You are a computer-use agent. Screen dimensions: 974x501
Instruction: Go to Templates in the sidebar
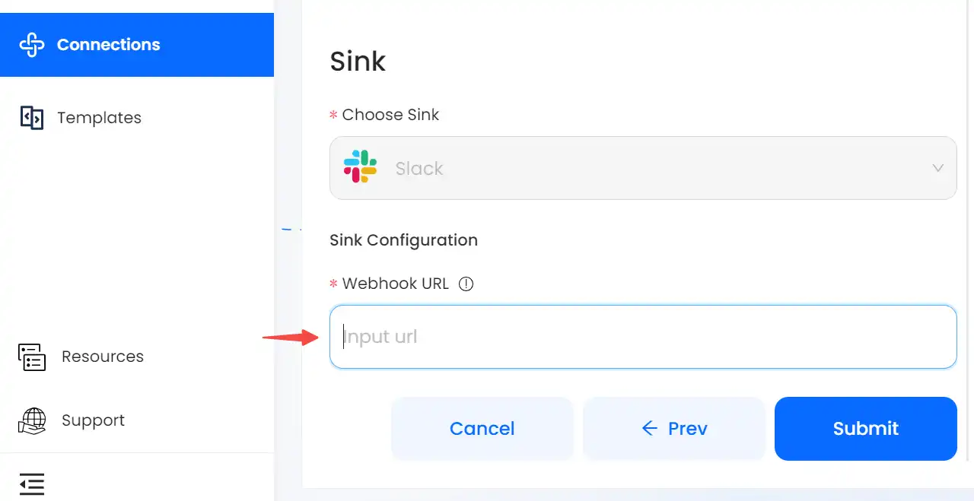click(x=99, y=118)
